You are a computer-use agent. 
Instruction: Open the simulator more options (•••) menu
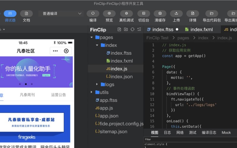(x=55, y=51)
